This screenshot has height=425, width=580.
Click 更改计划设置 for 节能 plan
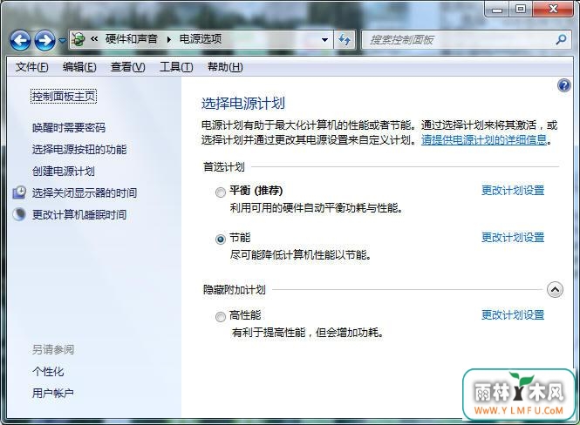[x=513, y=238]
